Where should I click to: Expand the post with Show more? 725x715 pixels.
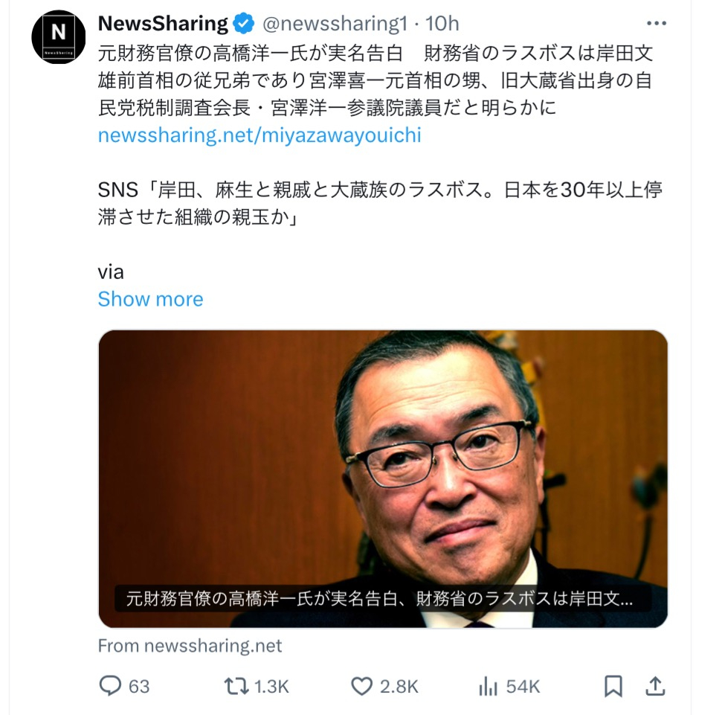tap(150, 299)
